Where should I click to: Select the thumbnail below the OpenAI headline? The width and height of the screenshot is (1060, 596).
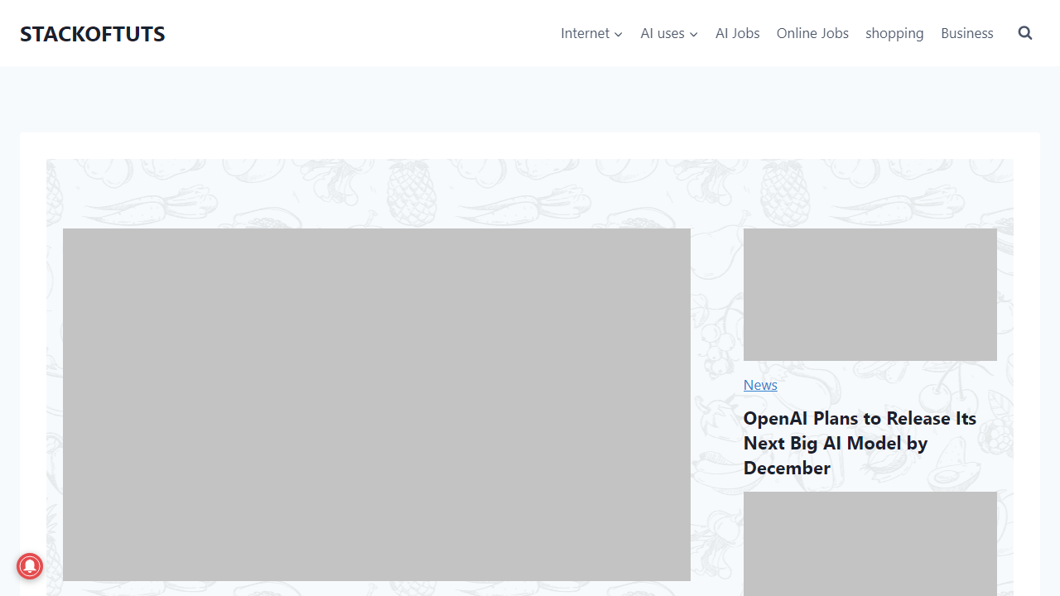[x=870, y=543]
